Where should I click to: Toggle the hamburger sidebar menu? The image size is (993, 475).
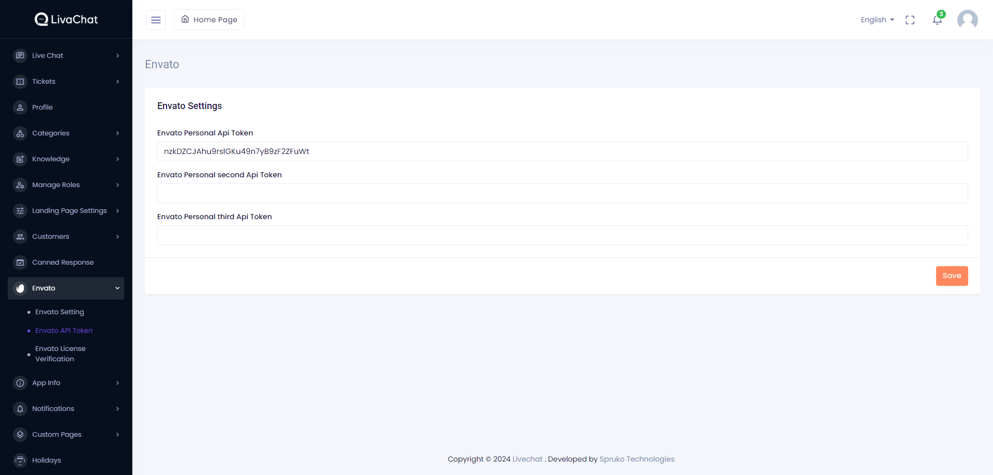[156, 20]
